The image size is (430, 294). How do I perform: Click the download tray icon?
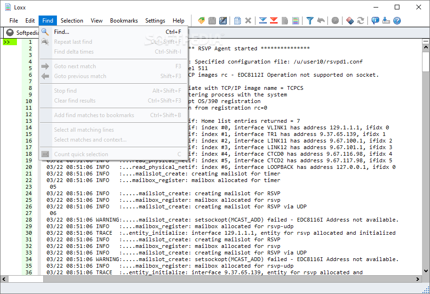pos(386,21)
